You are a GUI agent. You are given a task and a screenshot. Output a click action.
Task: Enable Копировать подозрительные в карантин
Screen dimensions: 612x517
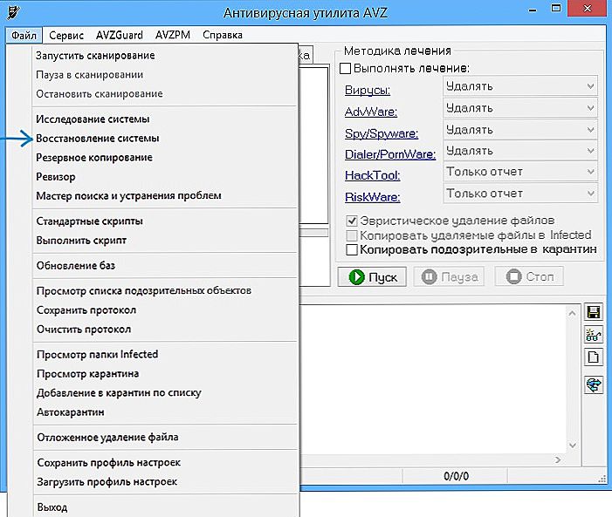[352, 249]
